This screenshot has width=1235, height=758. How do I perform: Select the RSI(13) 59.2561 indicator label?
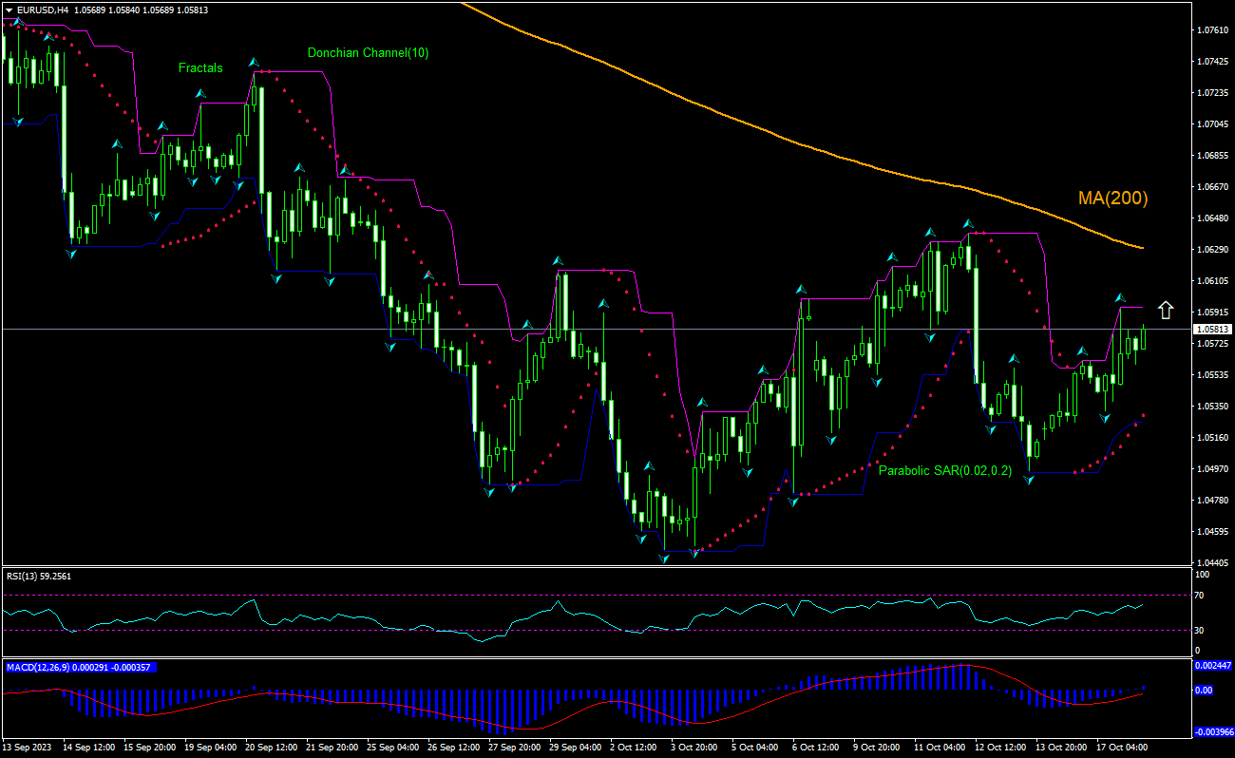click(39, 576)
